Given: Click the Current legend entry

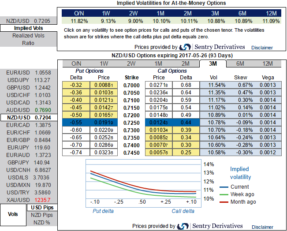Looking at the screenshot, I should (x=234, y=187).
